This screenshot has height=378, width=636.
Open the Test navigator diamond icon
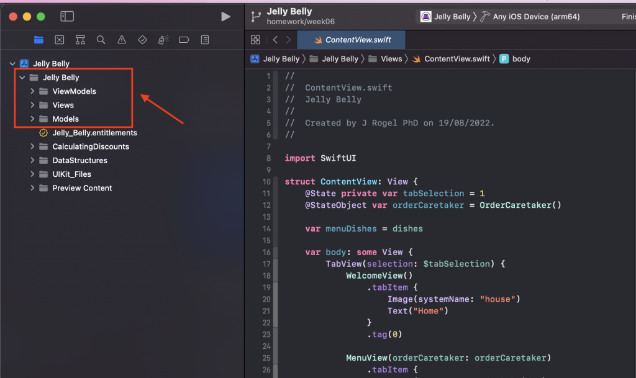(142, 40)
